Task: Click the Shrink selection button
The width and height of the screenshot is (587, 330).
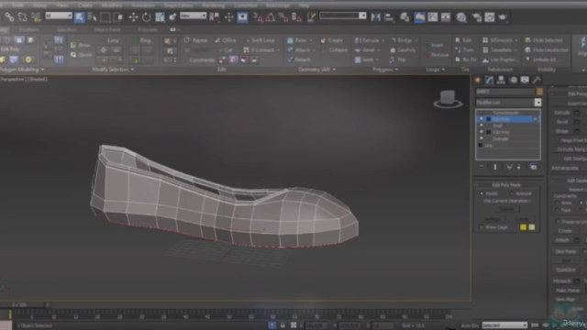Action: (81, 55)
